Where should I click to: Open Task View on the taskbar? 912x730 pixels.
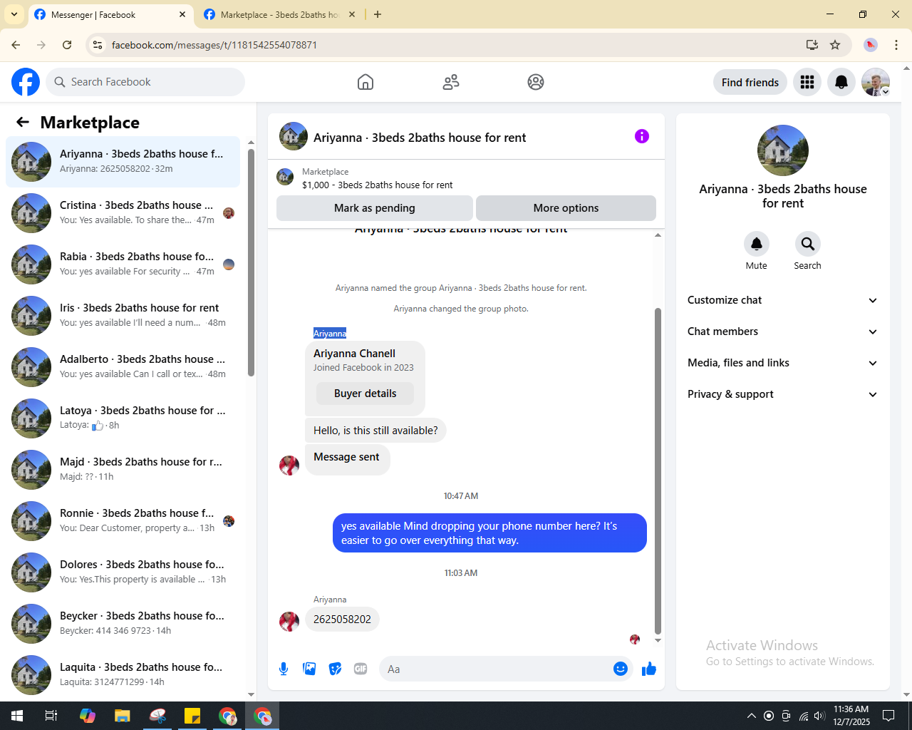(x=51, y=716)
